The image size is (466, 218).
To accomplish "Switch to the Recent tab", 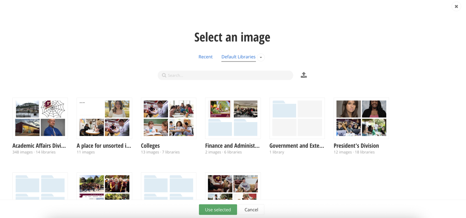I will tap(206, 57).
